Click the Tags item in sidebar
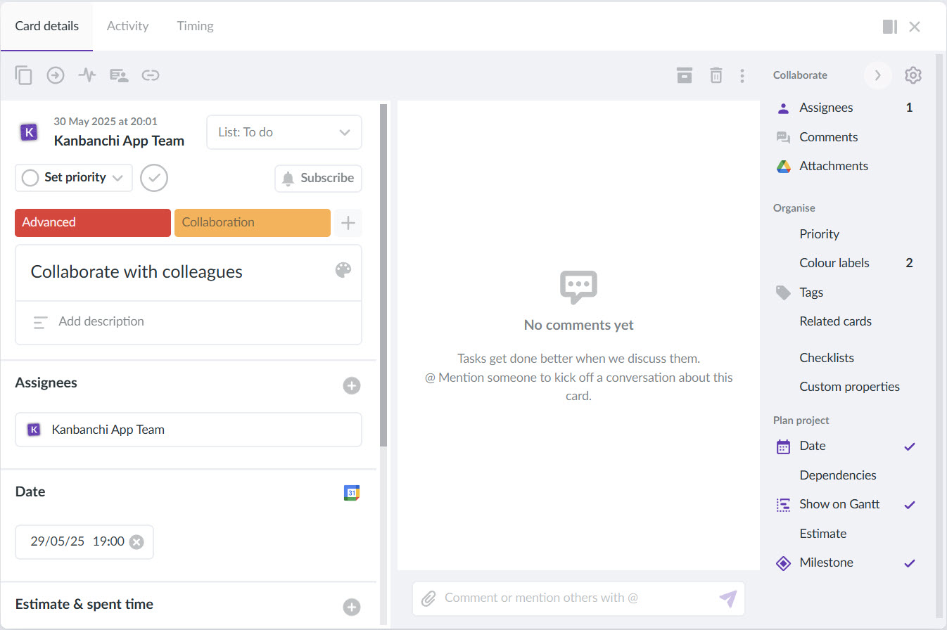947x630 pixels. coord(811,292)
